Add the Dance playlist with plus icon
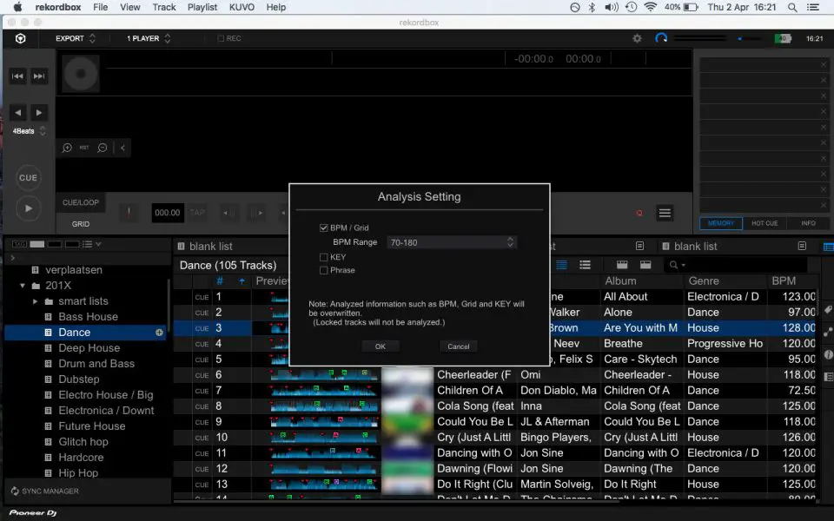The width and height of the screenshot is (834, 521). point(159,333)
